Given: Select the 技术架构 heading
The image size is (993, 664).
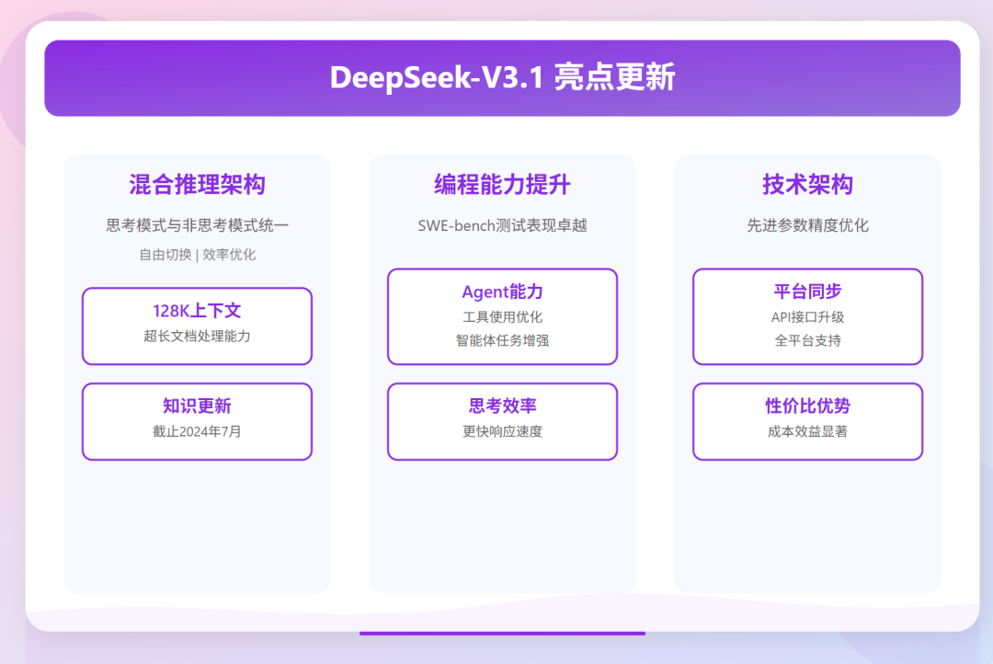Looking at the screenshot, I should [x=807, y=184].
